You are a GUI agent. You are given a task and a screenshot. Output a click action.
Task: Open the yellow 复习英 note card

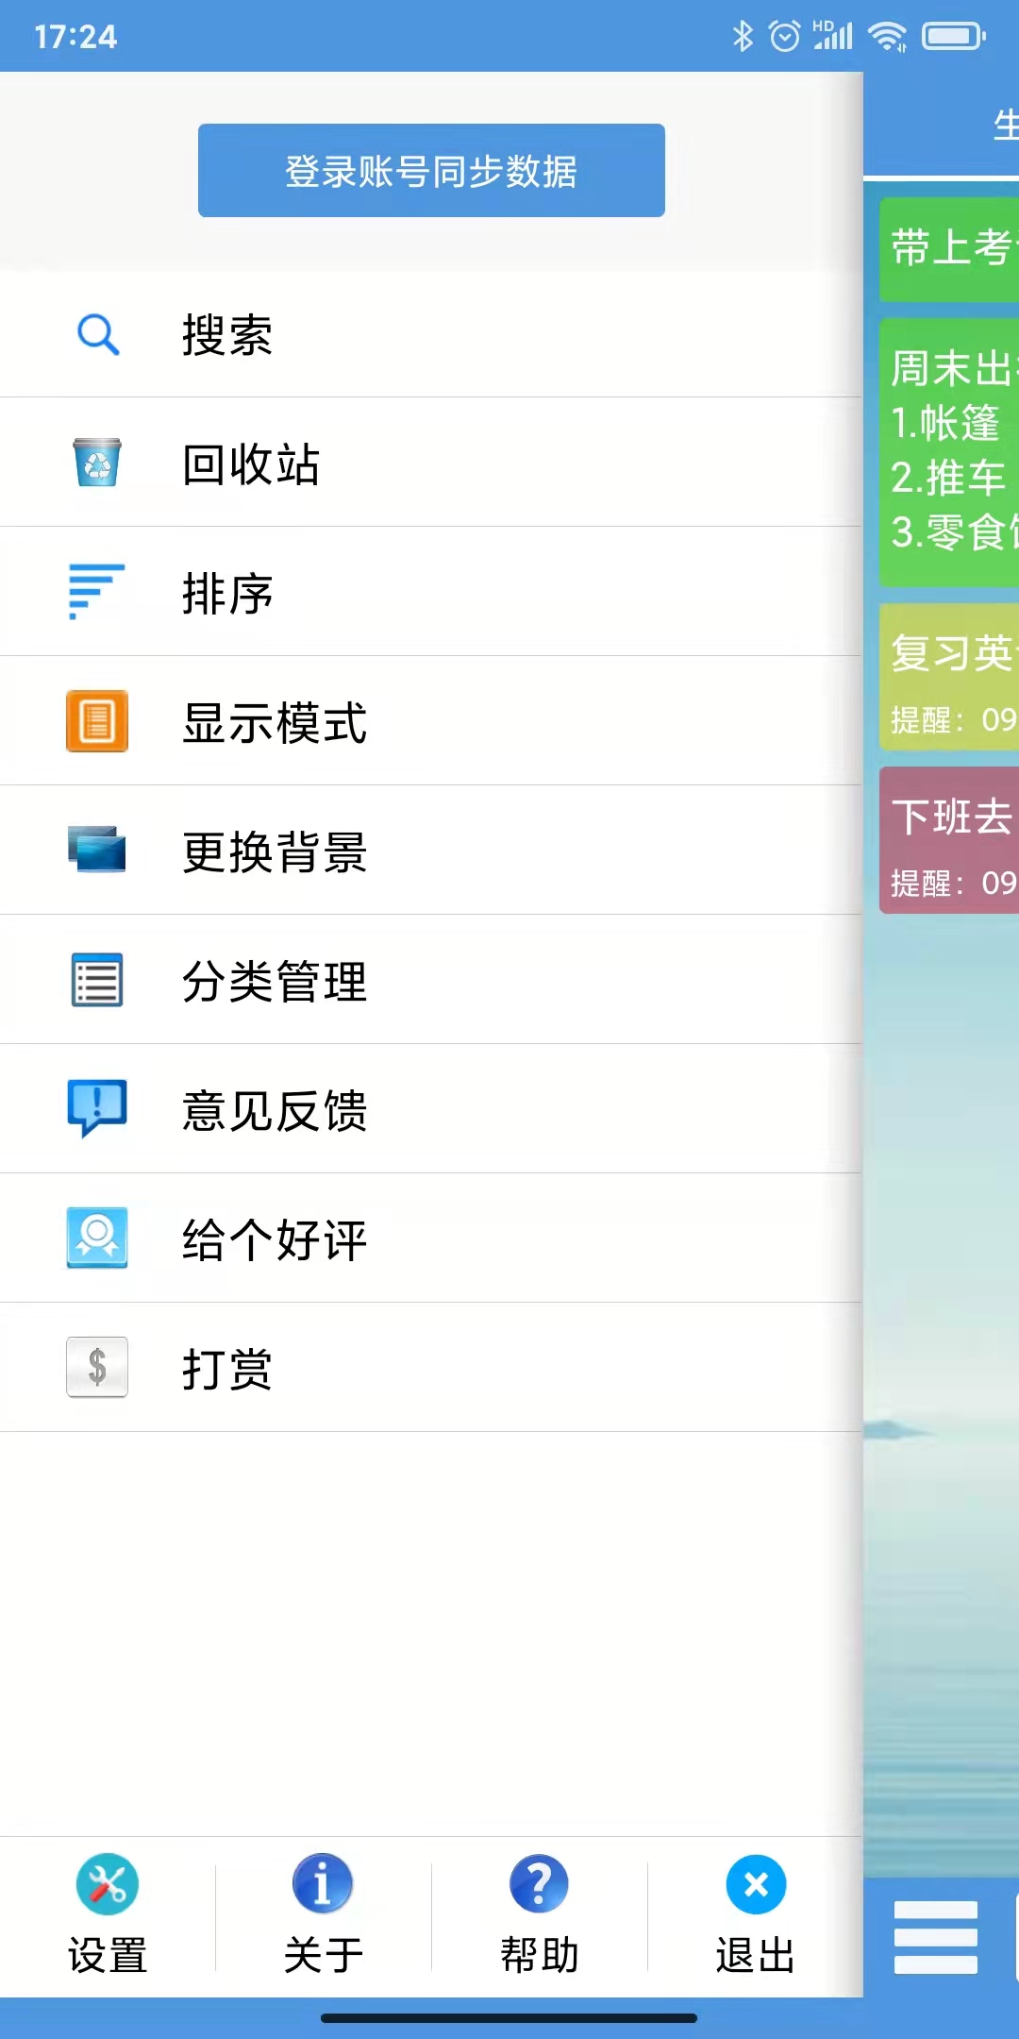pyautogui.click(x=949, y=677)
